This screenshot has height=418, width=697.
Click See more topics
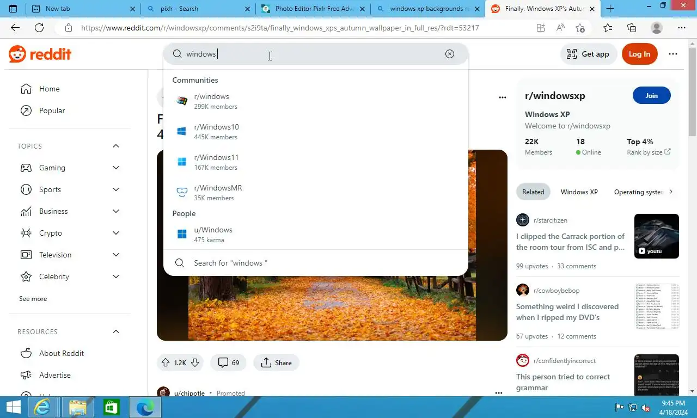coord(33,299)
